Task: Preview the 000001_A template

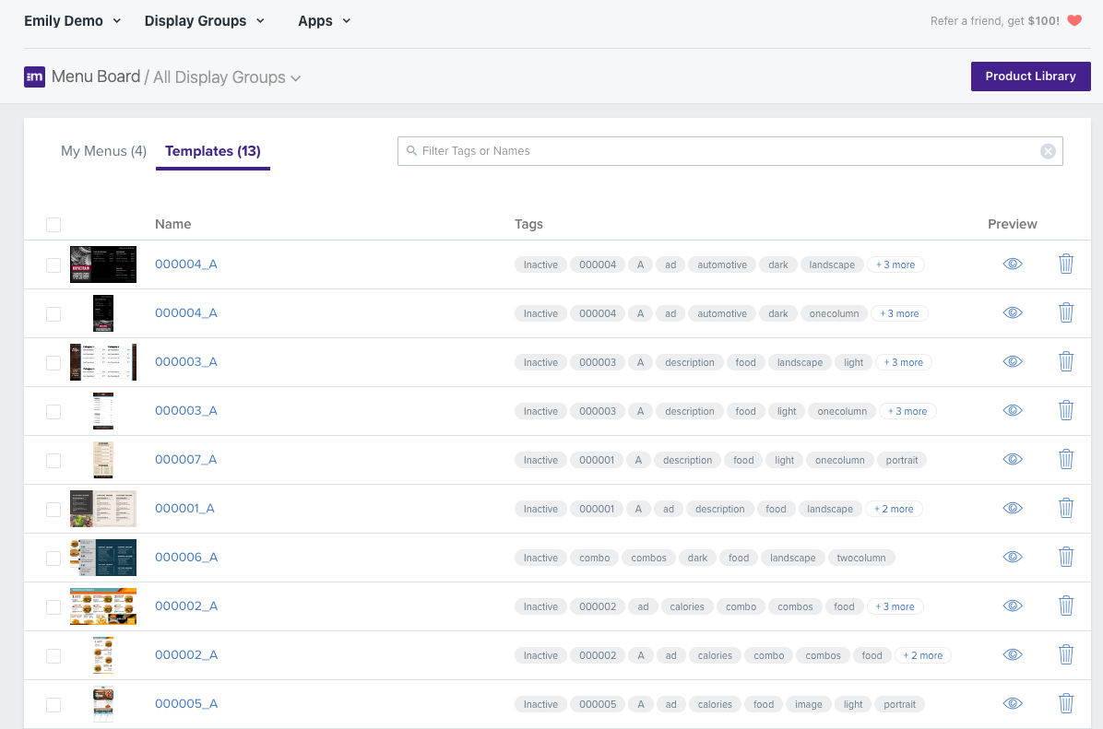Action: (x=1012, y=508)
